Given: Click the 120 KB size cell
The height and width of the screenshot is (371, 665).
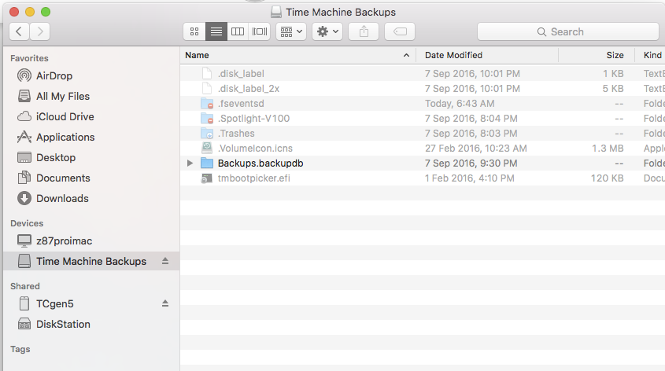Looking at the screenshot, I should [608, 178].
